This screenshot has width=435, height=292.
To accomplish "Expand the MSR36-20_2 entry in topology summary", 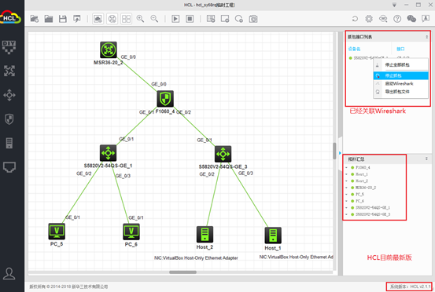I will click(x=346, y=188).
